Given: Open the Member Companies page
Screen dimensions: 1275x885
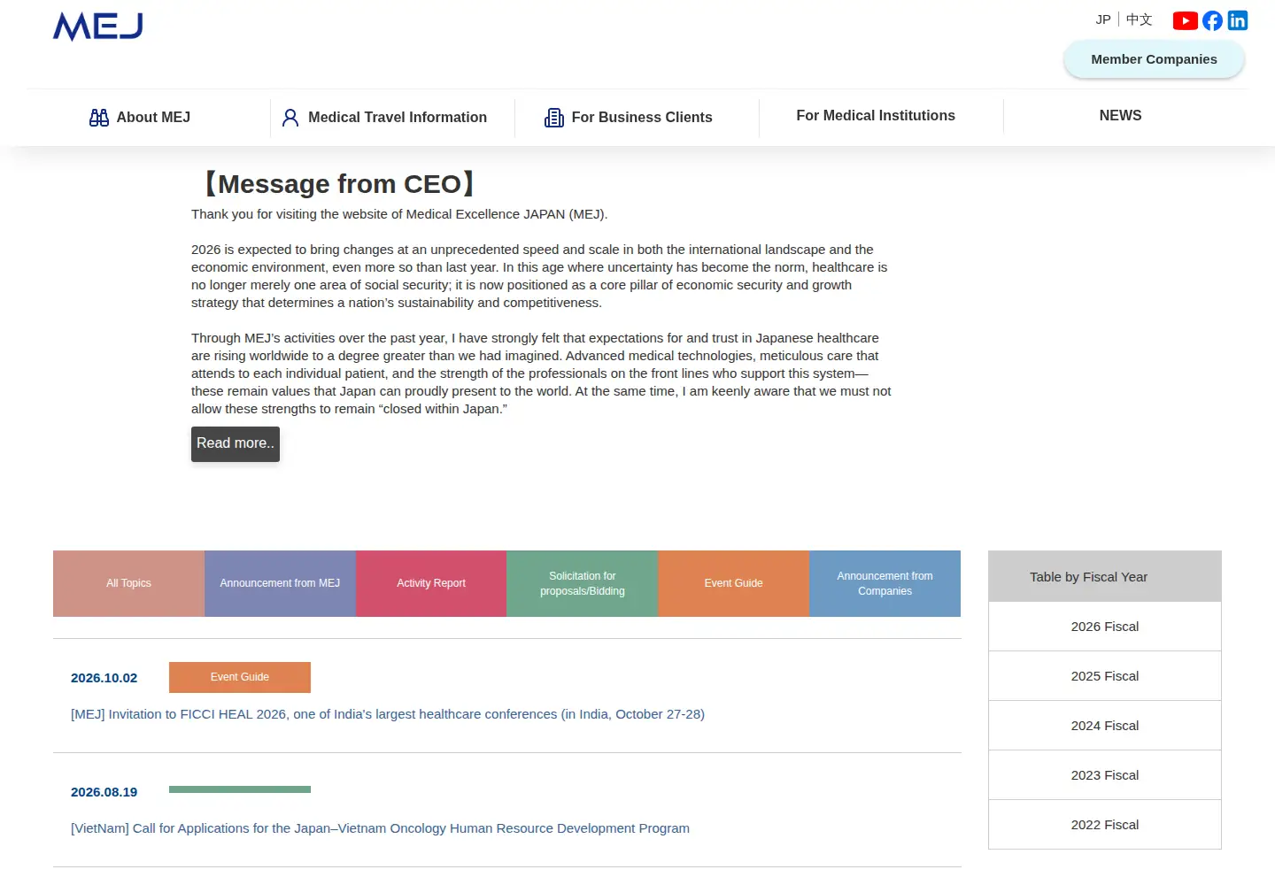Looking at the screenshot, I should tap(1154, 59).
